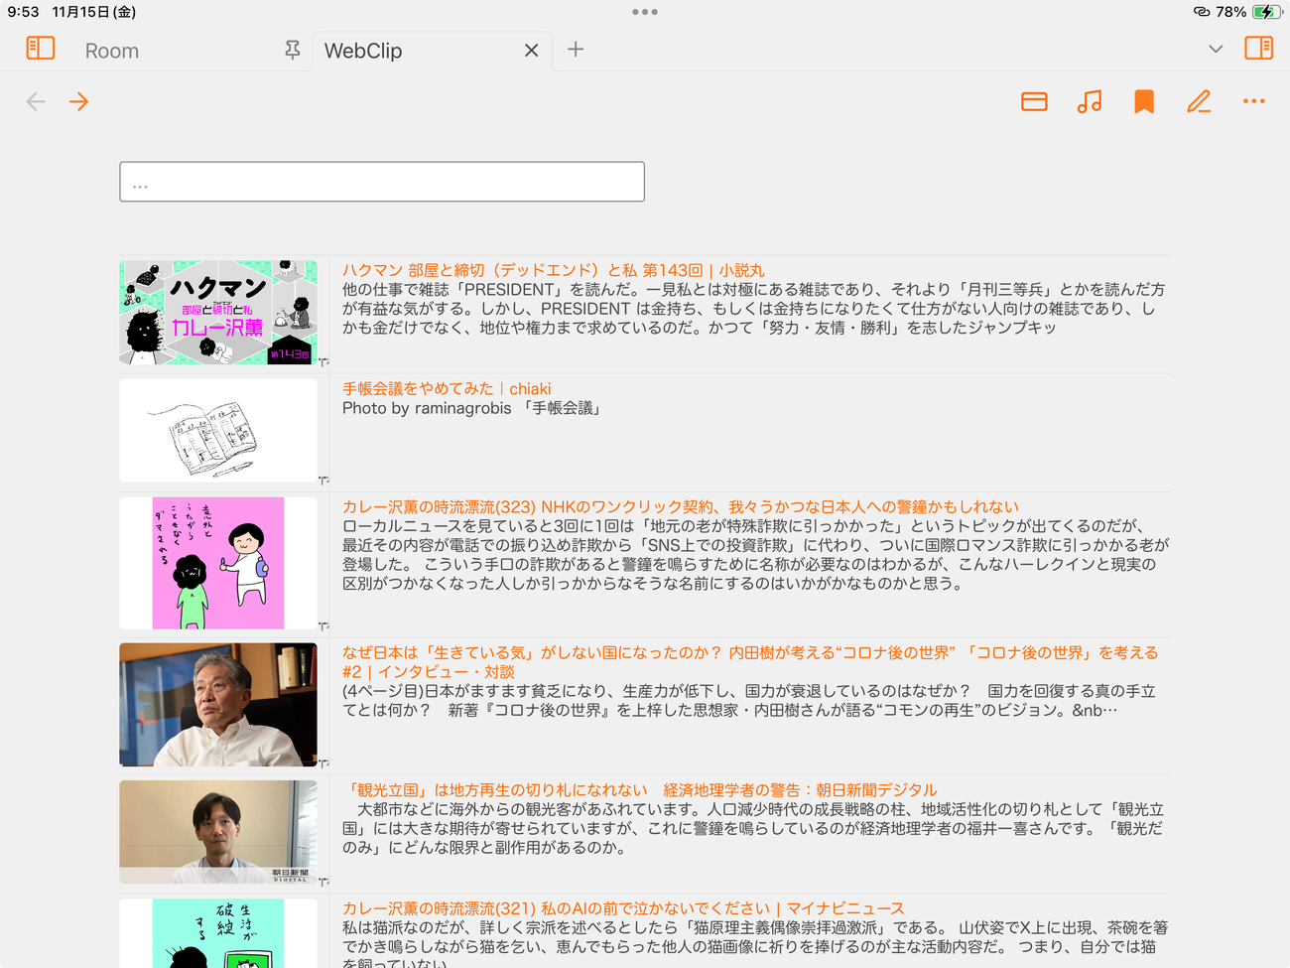The height and width of the screenshot is (968, 1290).
Task: Open the ハクマン 第143回 article link
Action: [554, 270]
